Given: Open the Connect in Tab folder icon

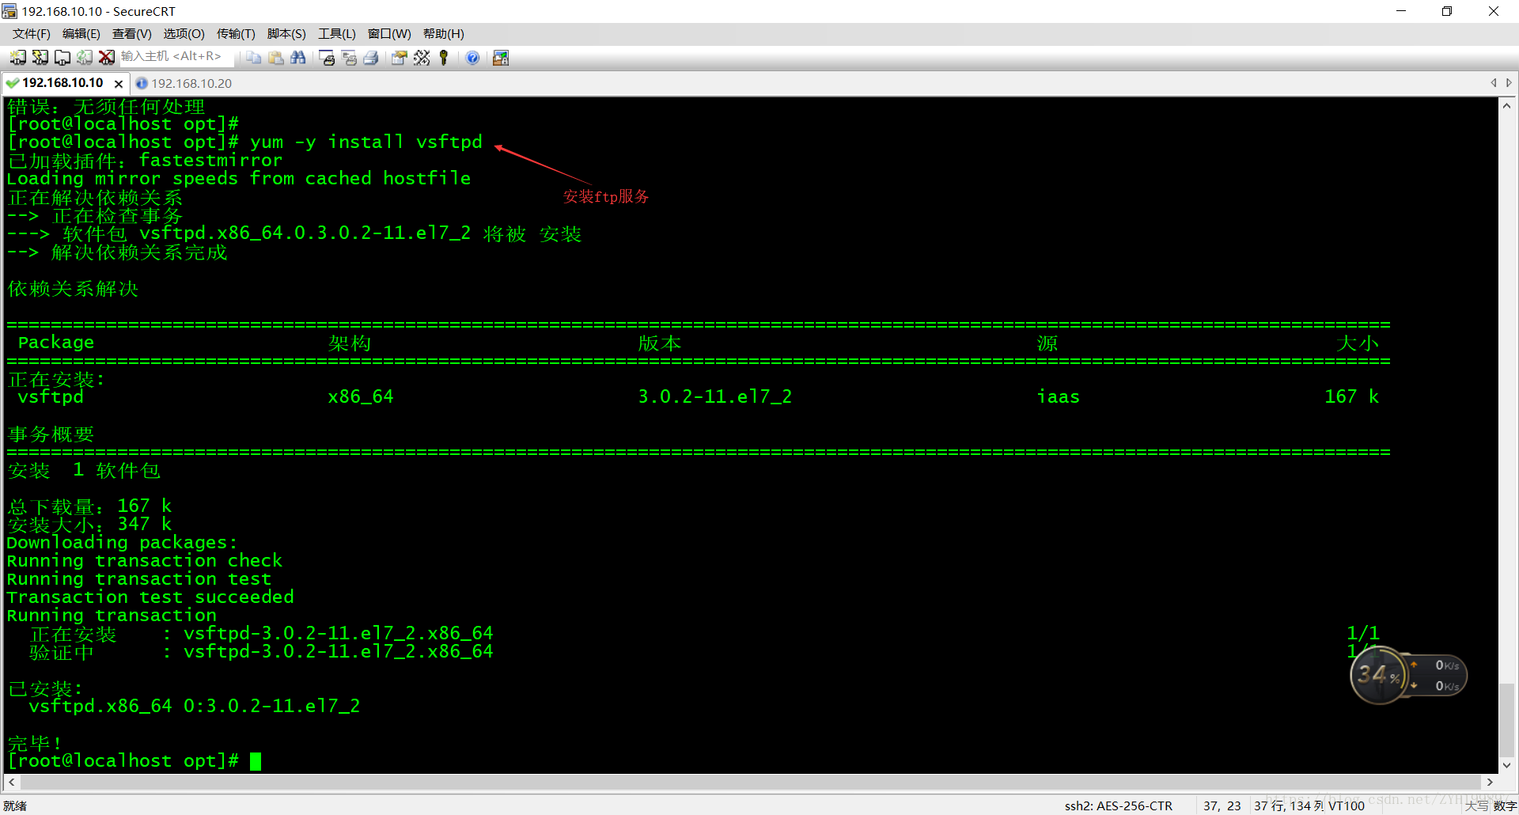Looking at the screenshot, I should pyautogui.click(x=62, y=58).
